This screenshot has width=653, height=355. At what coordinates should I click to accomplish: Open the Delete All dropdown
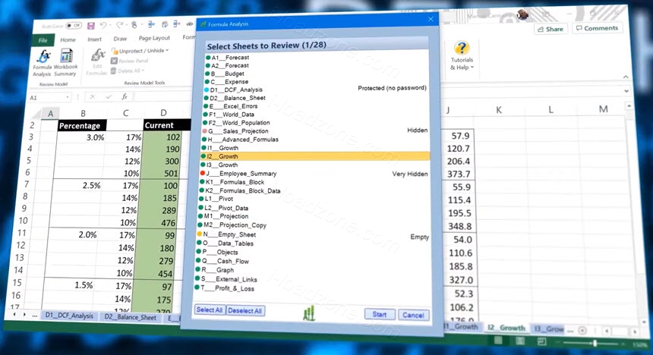point(128,71)
